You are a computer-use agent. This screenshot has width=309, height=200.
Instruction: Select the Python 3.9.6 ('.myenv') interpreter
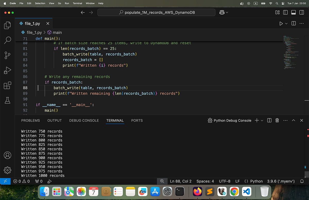coord(281,181)
